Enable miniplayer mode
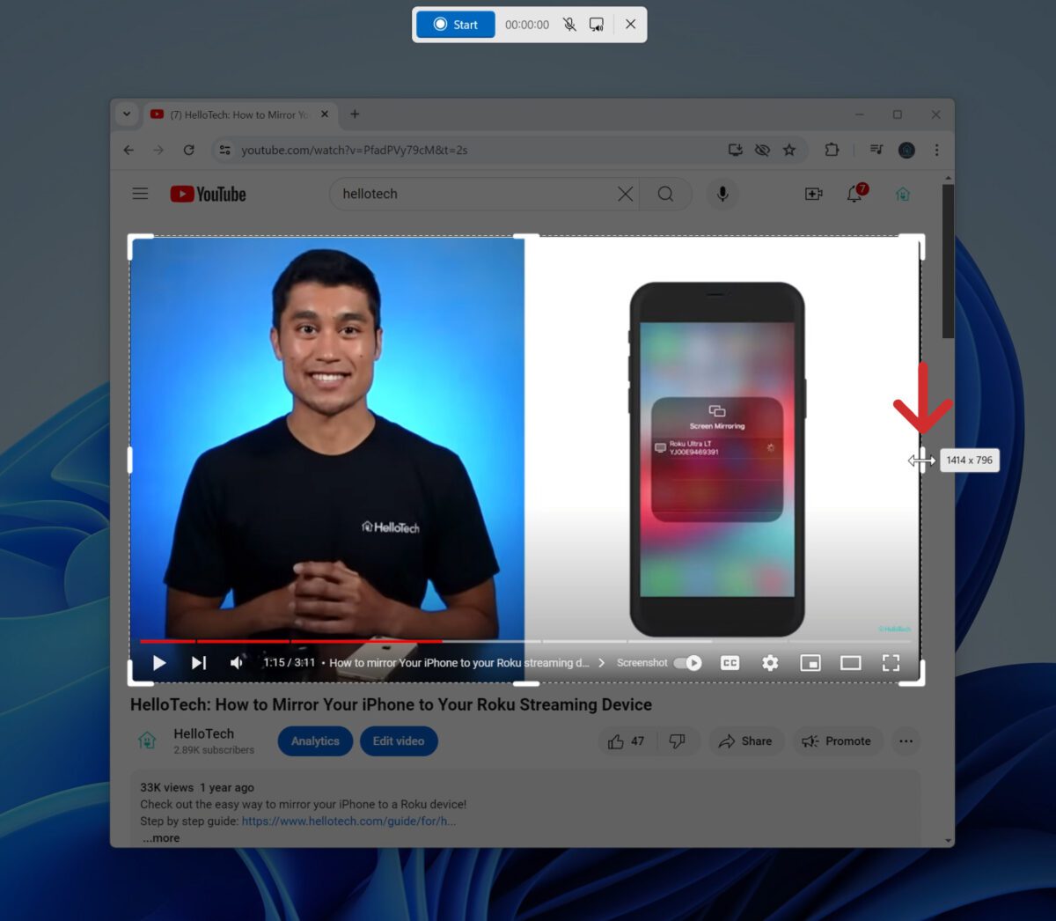 pos(810,663)
